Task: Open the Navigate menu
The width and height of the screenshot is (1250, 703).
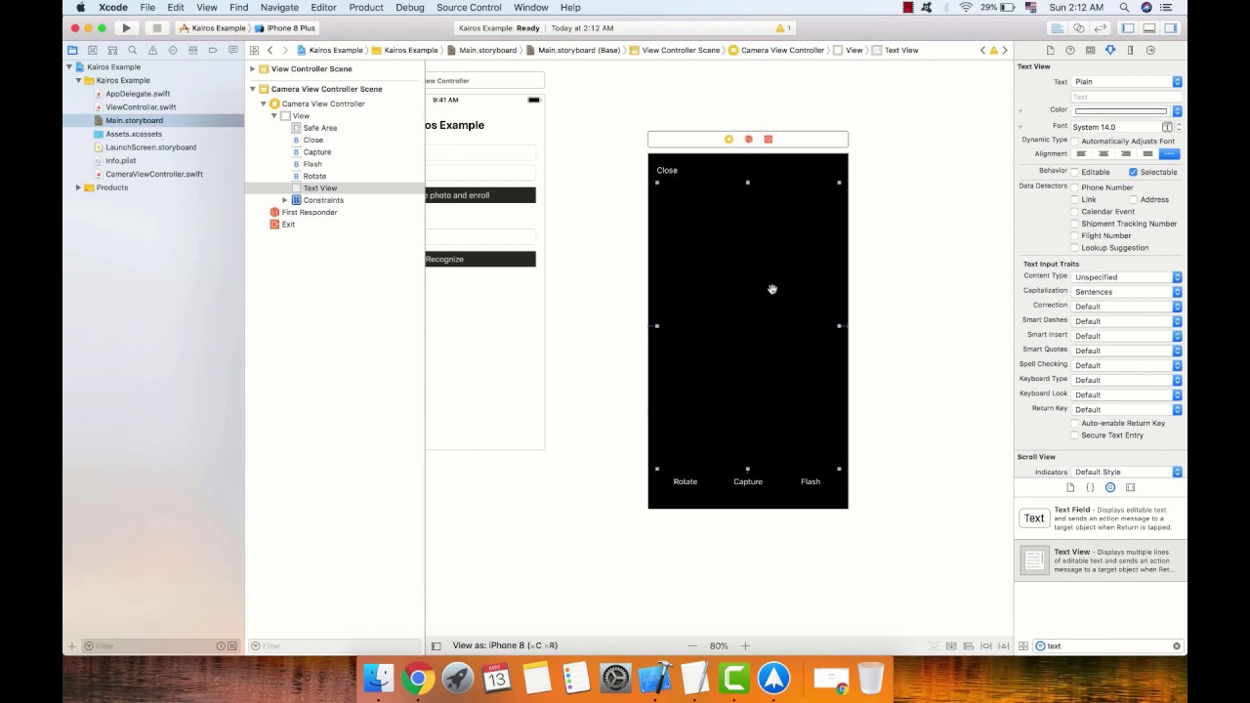Action: tap(279, 7)
